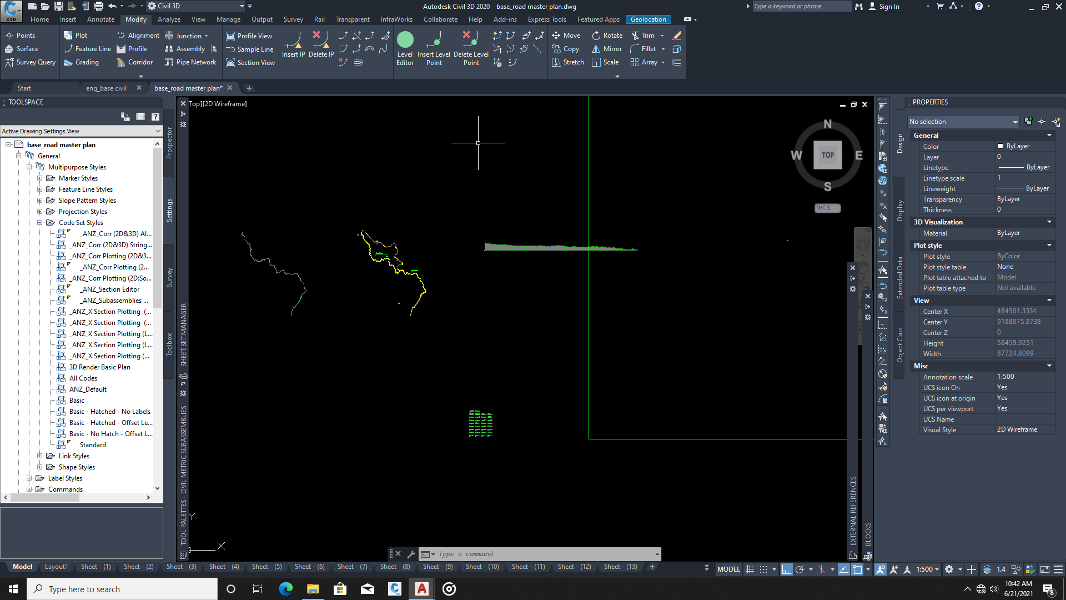Click the ByLayer color swatch
Image resolution: width=1066 pixels, height=600 pixels.
point(1000,147)
